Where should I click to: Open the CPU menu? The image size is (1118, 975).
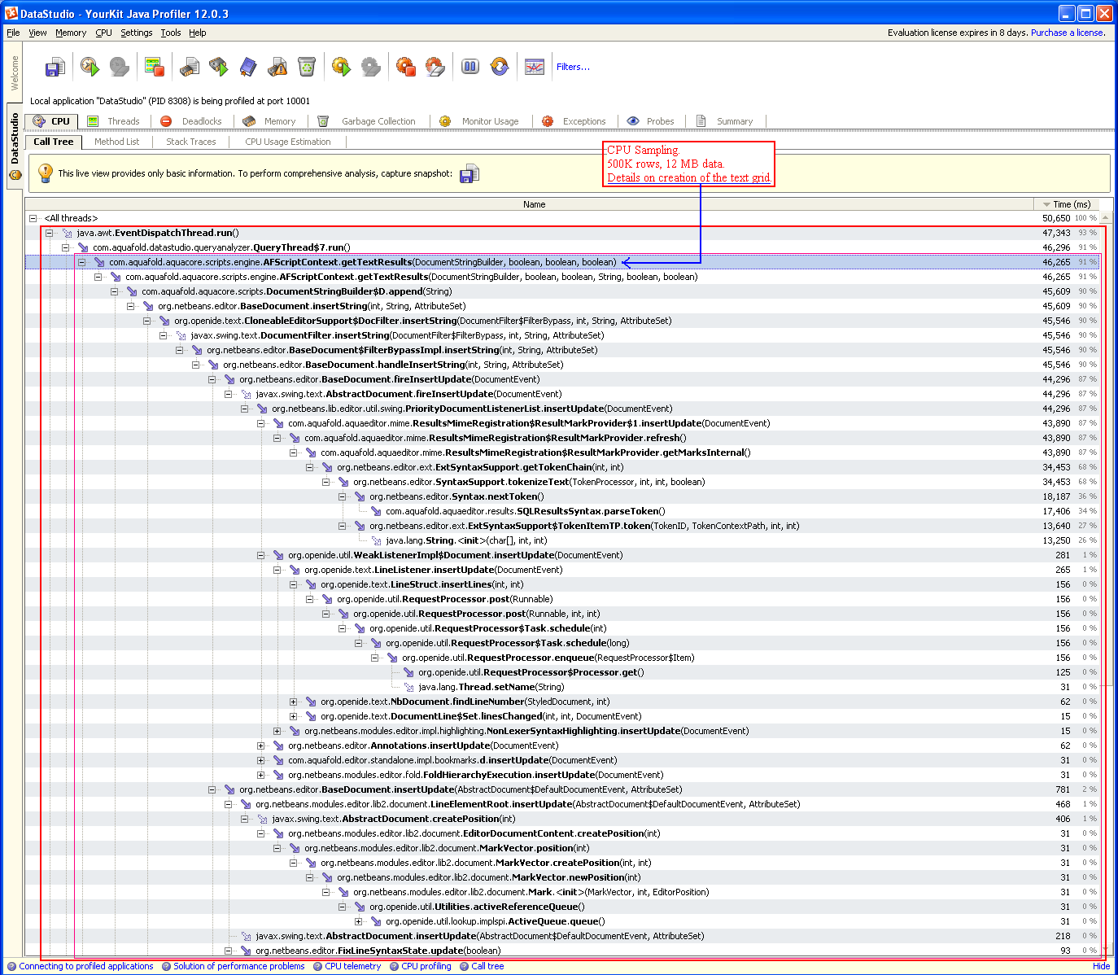click(103, 33)
